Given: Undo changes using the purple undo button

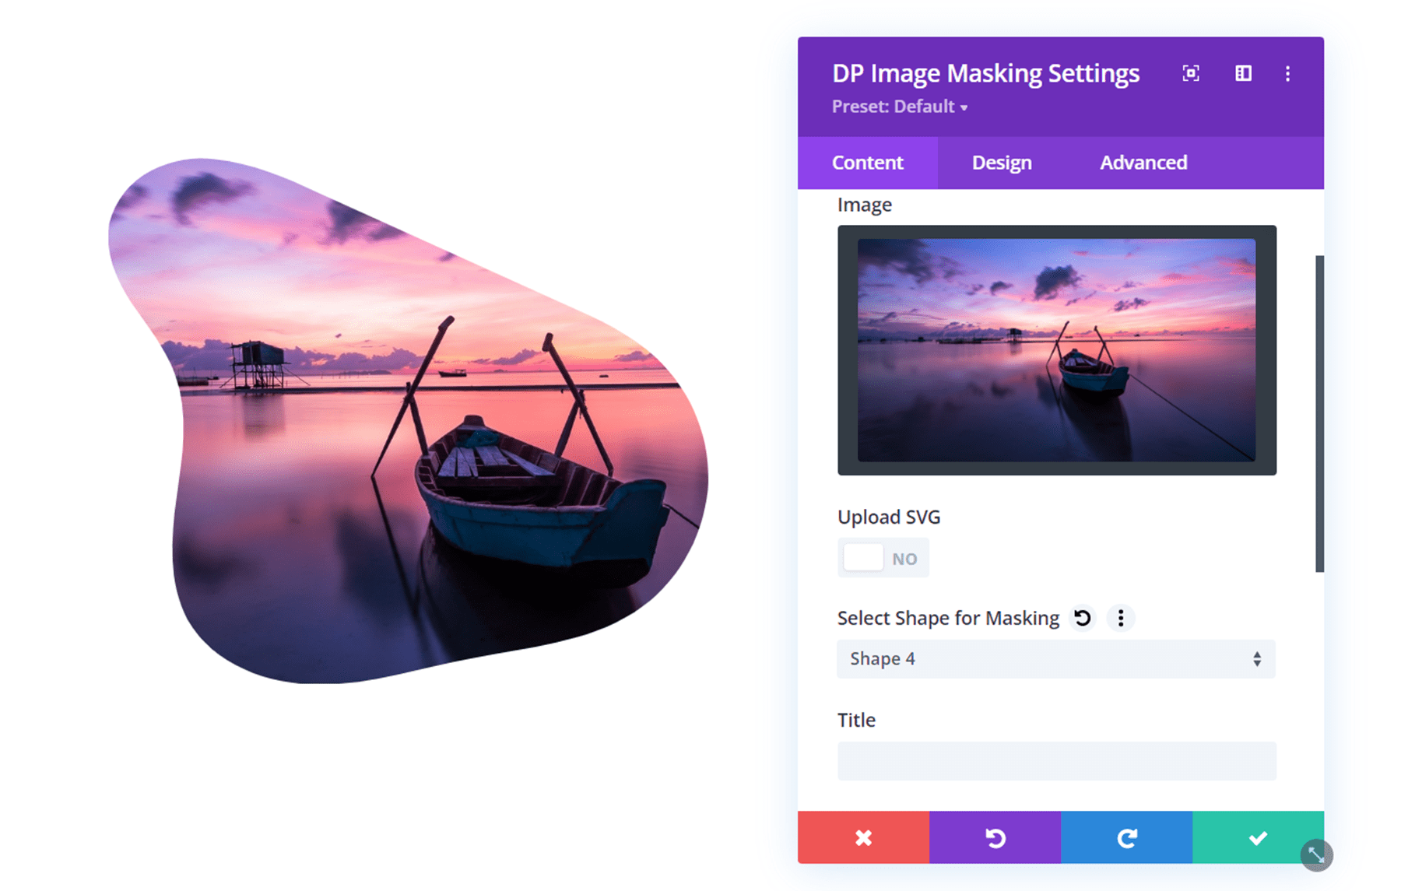Looking at the screenshot, I should [995, 838].
